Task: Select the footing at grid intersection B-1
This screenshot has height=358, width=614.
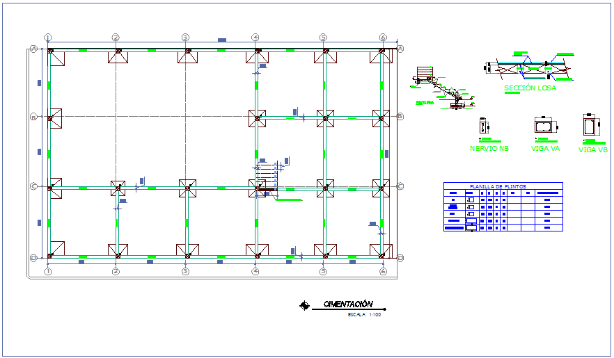Action: [52, 118]
